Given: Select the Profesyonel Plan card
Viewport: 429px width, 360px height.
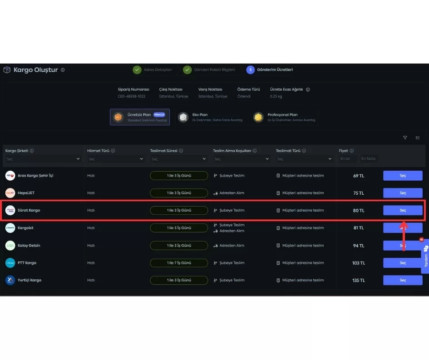Looking at the screenshot, I should tap(285, 117).
